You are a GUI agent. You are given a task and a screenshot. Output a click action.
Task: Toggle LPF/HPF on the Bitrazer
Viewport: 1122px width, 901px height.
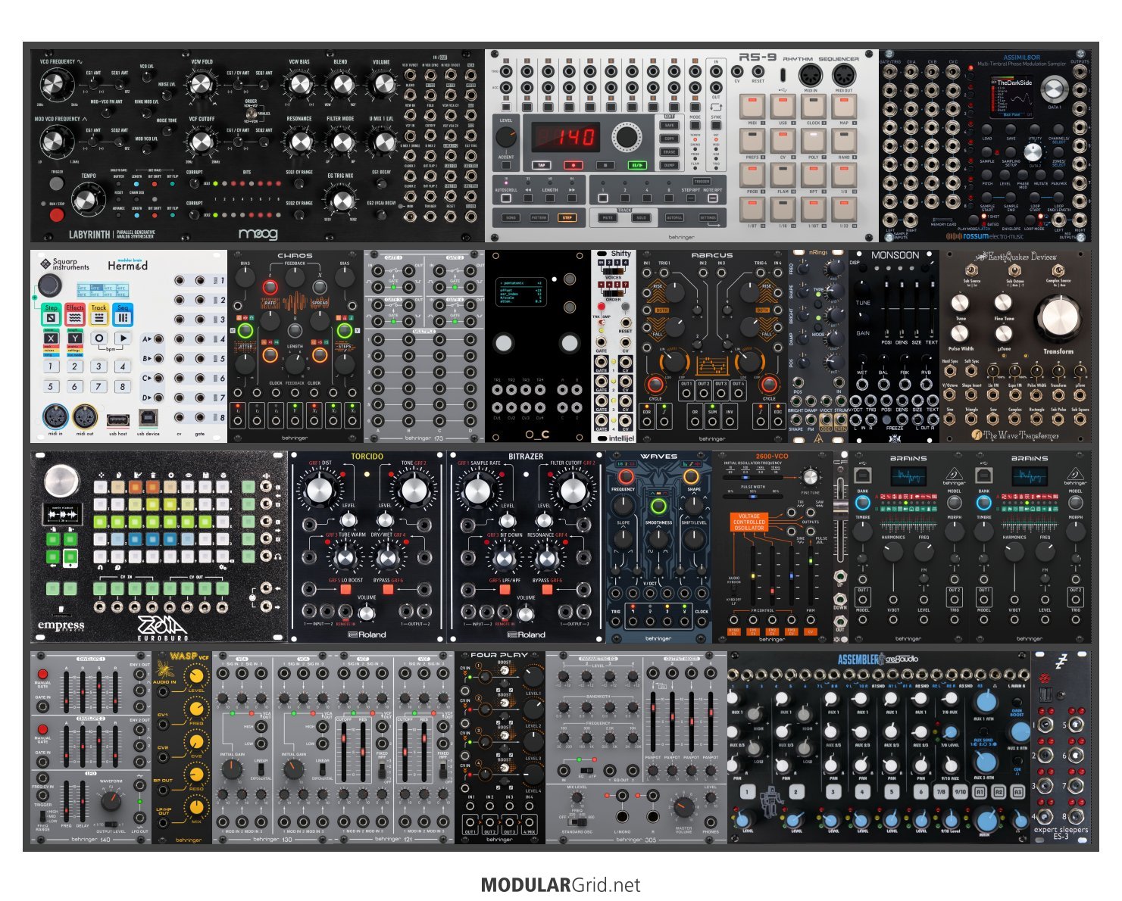pos(505,589)
